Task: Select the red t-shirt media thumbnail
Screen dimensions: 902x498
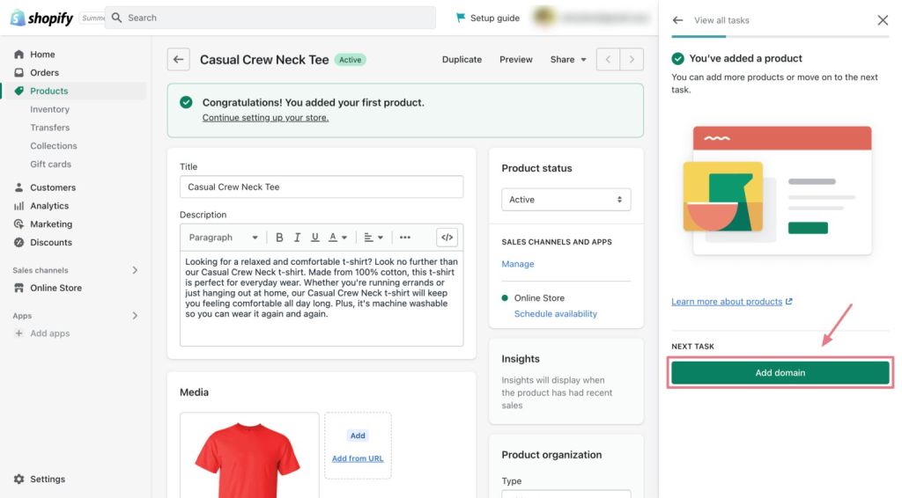Action: pyautogui.click(x=249, y=458)
